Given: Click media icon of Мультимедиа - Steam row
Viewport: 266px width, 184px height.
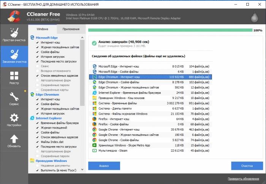Looking at the screenshot, I should [x=95, y=151].
